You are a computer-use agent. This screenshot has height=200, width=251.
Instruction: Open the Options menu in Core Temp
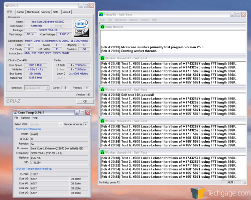[25, 118]
